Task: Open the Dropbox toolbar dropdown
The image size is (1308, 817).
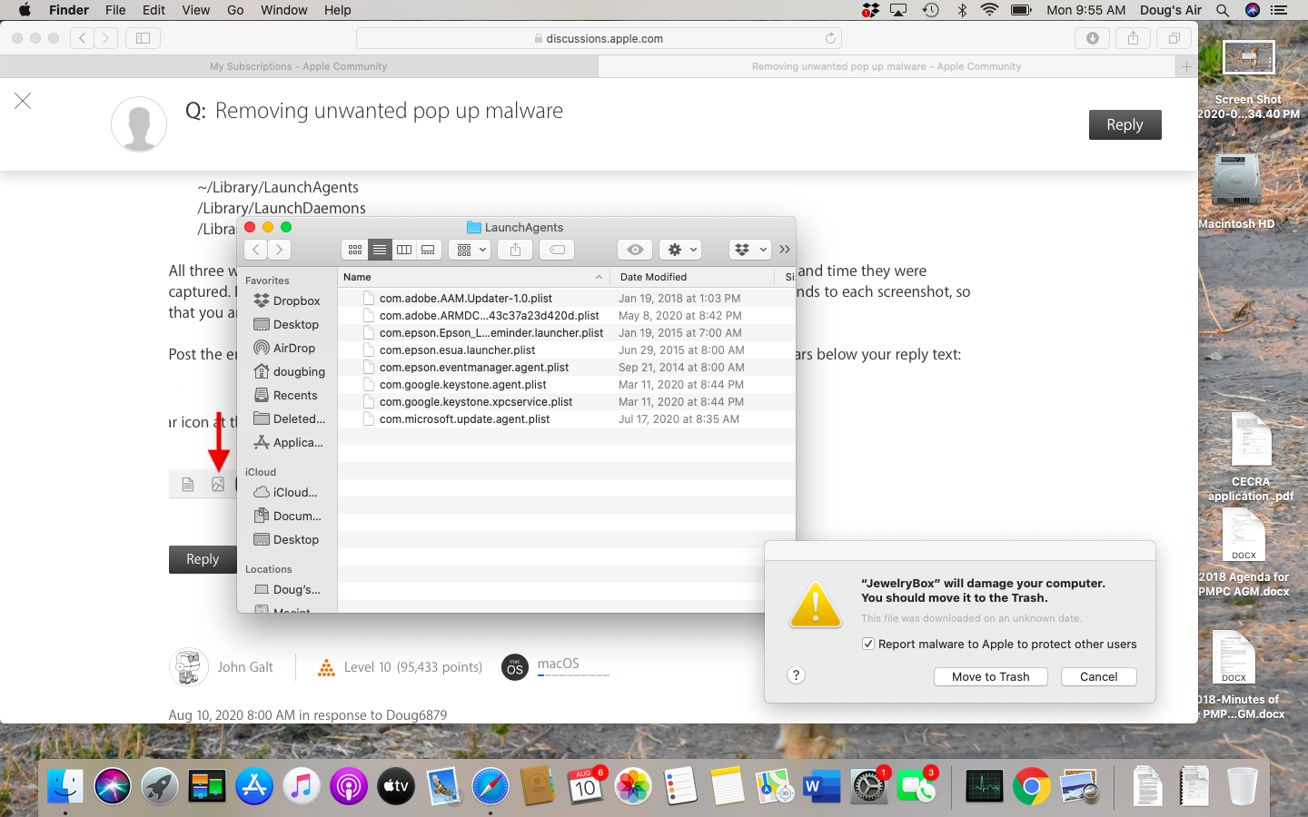Action: [750, 250]
